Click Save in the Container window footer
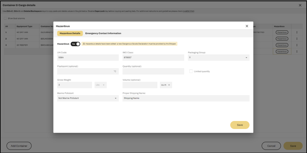 [293, 146]
